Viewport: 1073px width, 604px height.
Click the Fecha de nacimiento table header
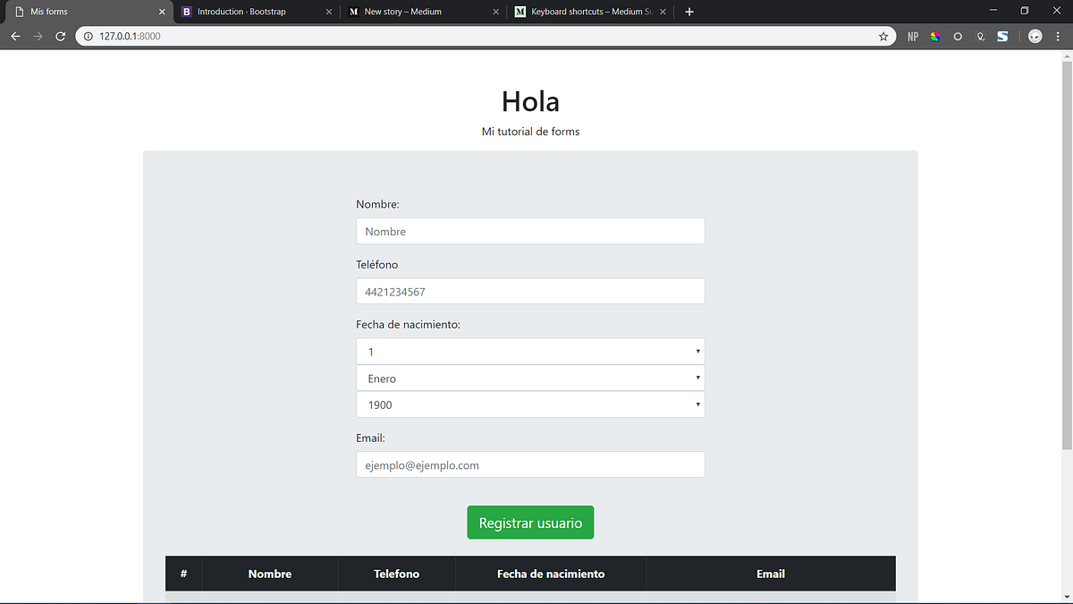tap(551, 574)
